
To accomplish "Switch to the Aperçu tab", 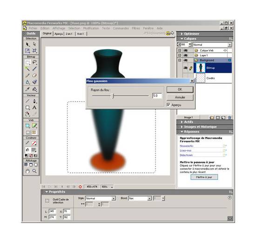I will [x=59, y=34].
